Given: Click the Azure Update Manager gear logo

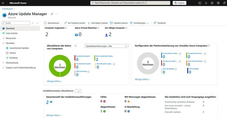Looking at the screenshot, I should pyautogui.click(x=4, y=15).
